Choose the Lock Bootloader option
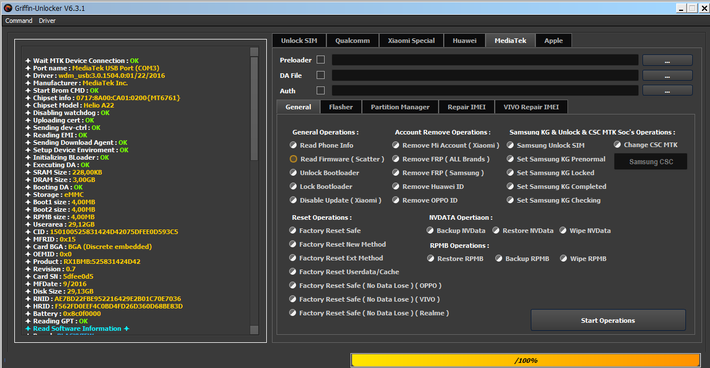 [321, 187]
